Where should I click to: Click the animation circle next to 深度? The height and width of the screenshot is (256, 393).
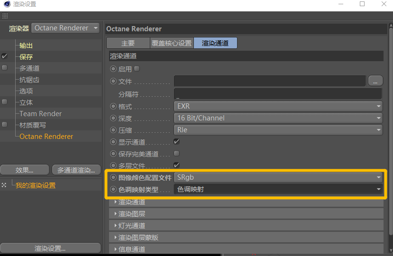tap(113, 118)
